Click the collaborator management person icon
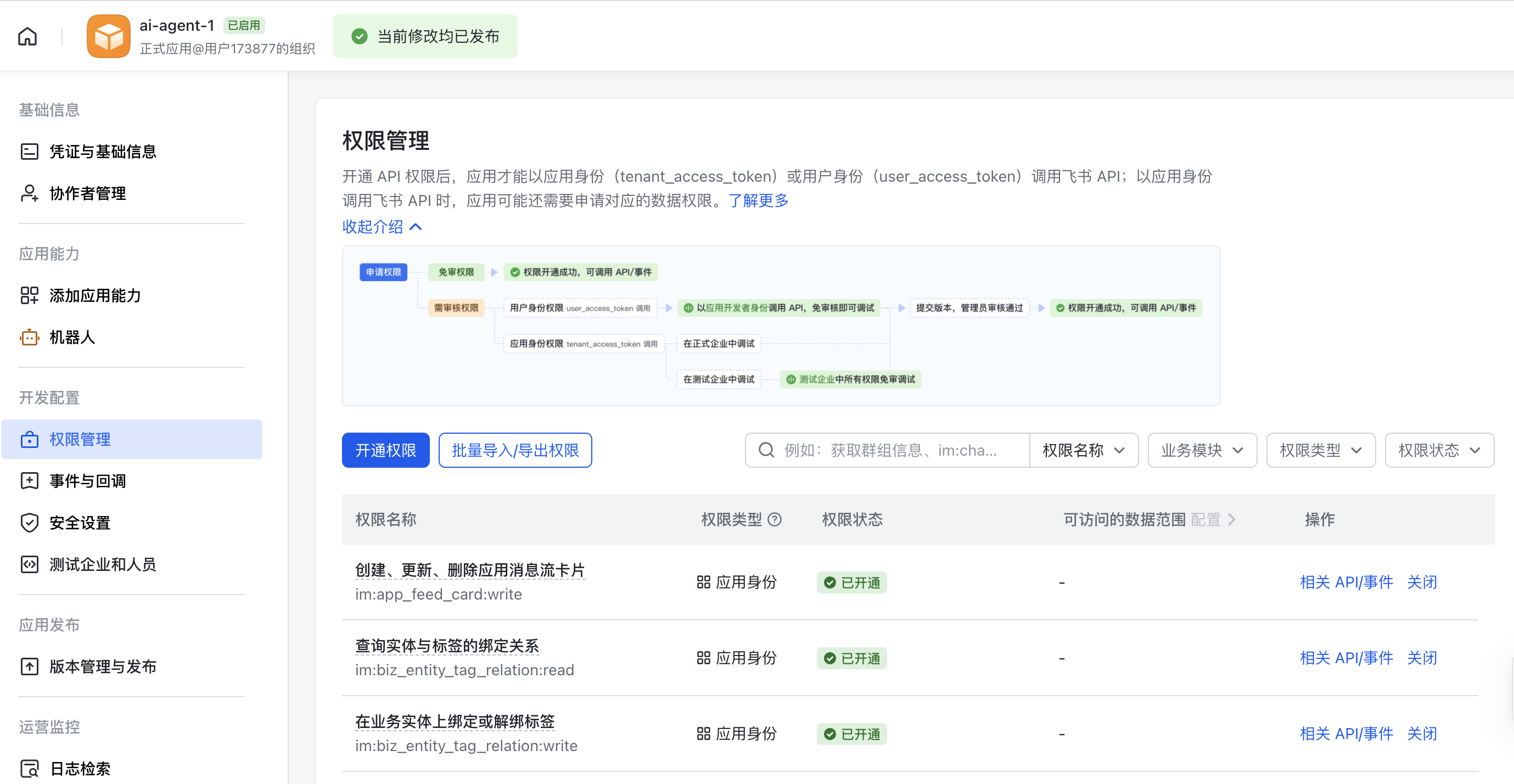Image resolution: width=1514 pixels, height=784 pixels. tap(30, 193)
